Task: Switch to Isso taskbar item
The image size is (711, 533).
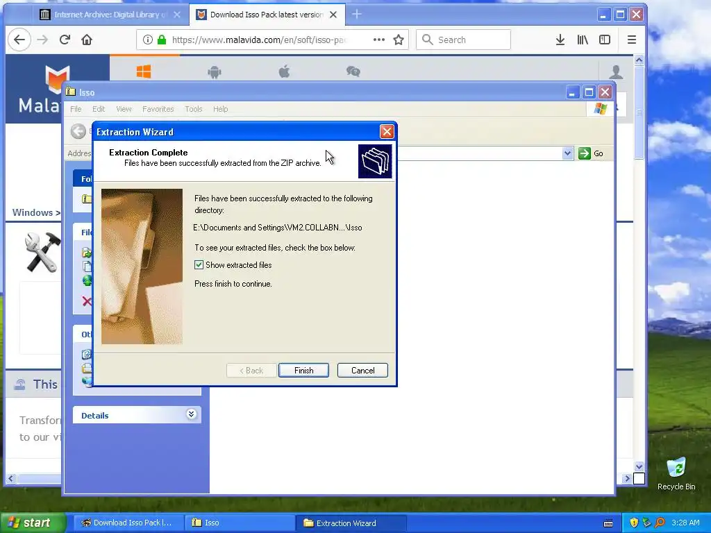Action: point(239,523)
